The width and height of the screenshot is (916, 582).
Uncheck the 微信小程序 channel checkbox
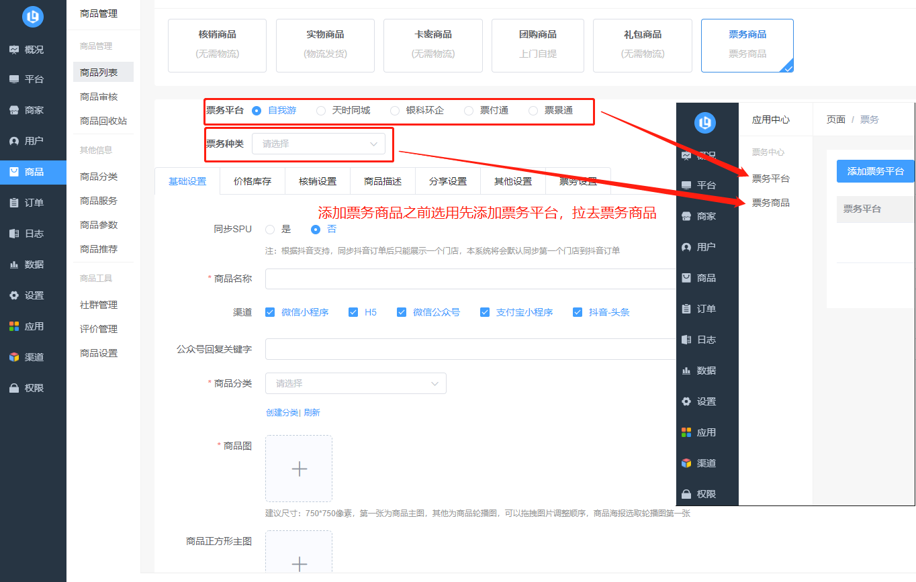tap(270, 312)
